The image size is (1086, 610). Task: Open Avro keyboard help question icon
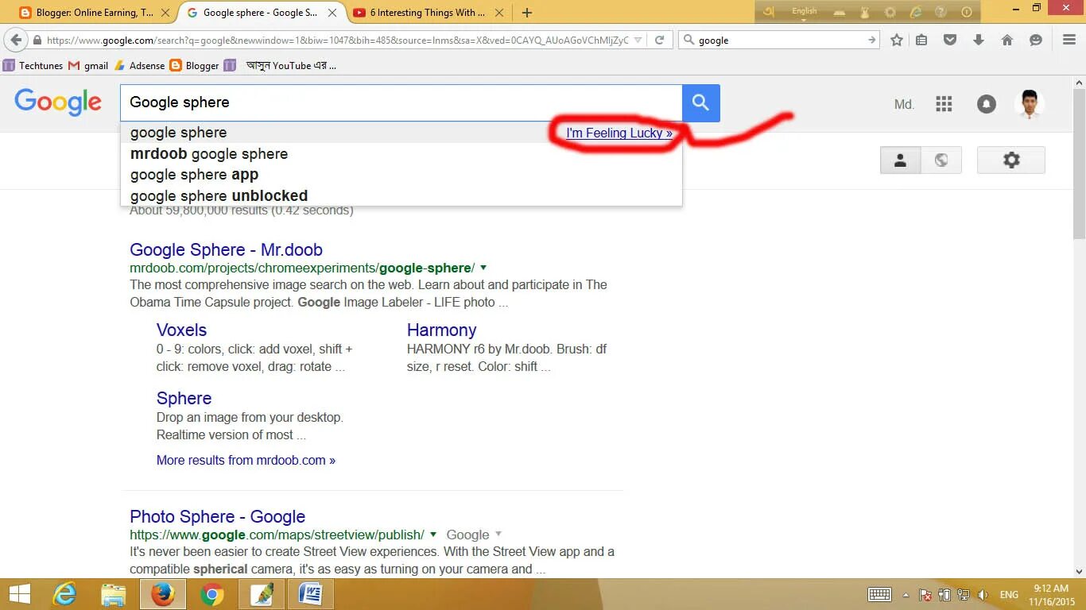(x=941, y=12)
